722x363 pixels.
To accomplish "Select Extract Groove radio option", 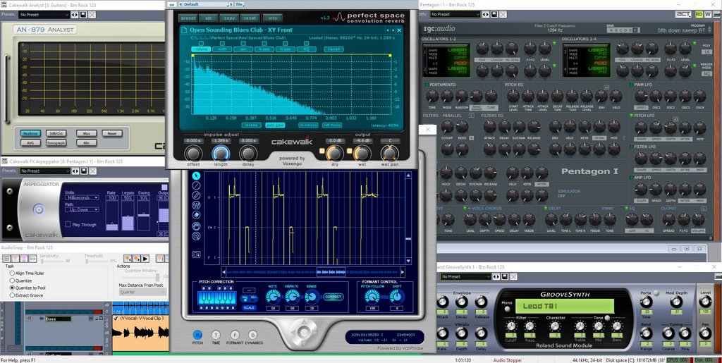I will click(x=13, y=295).
